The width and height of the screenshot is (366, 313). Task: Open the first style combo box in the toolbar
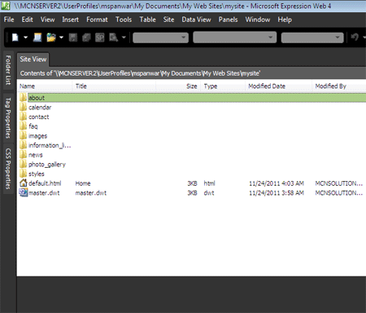(161, 37)
